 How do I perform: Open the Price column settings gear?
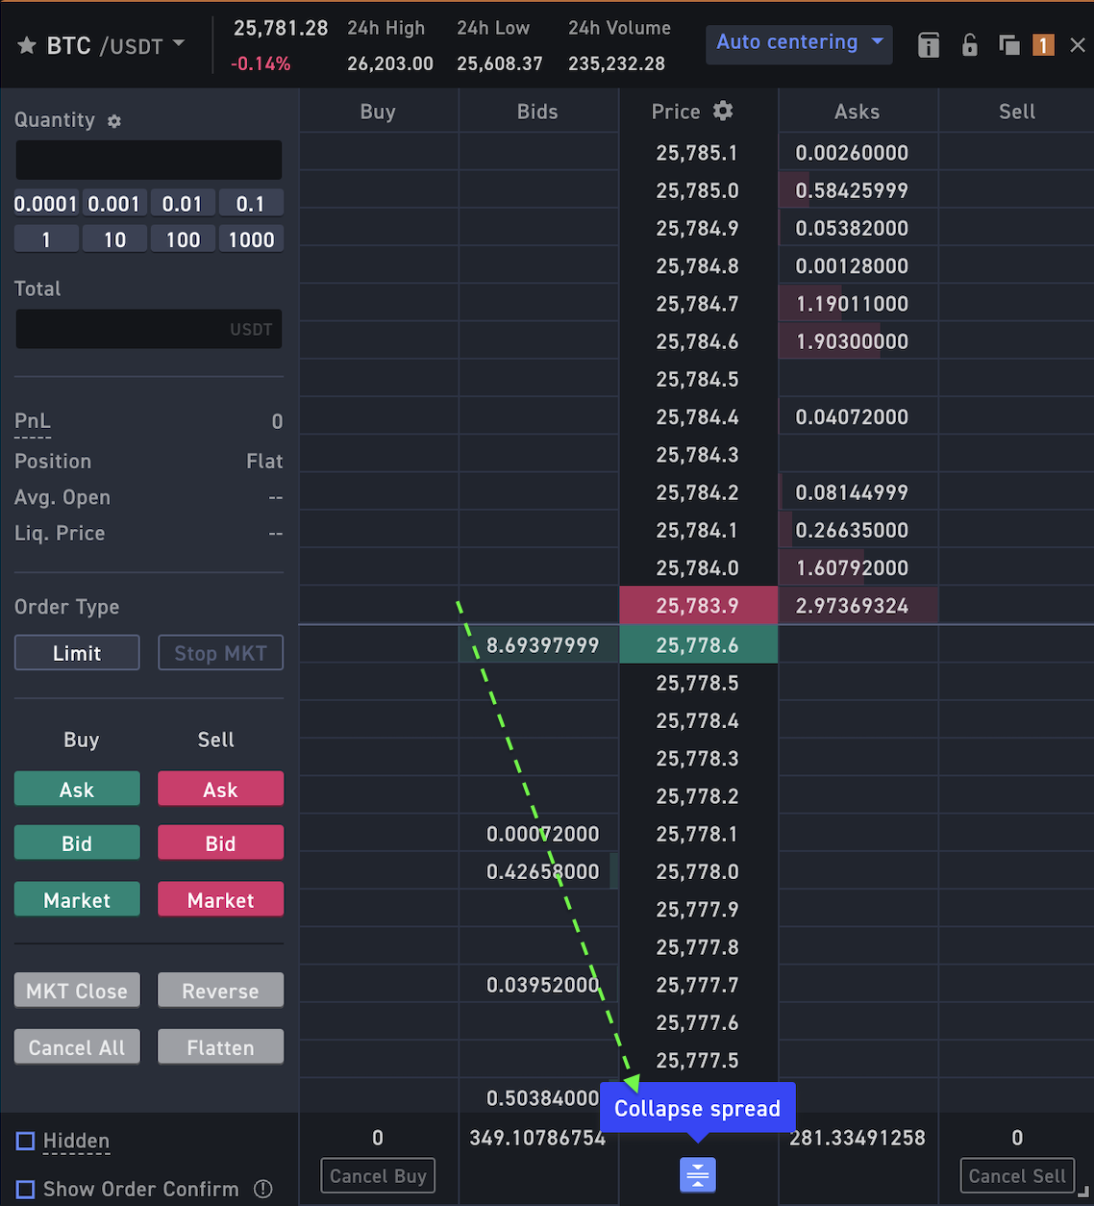(x=723, y=111)
